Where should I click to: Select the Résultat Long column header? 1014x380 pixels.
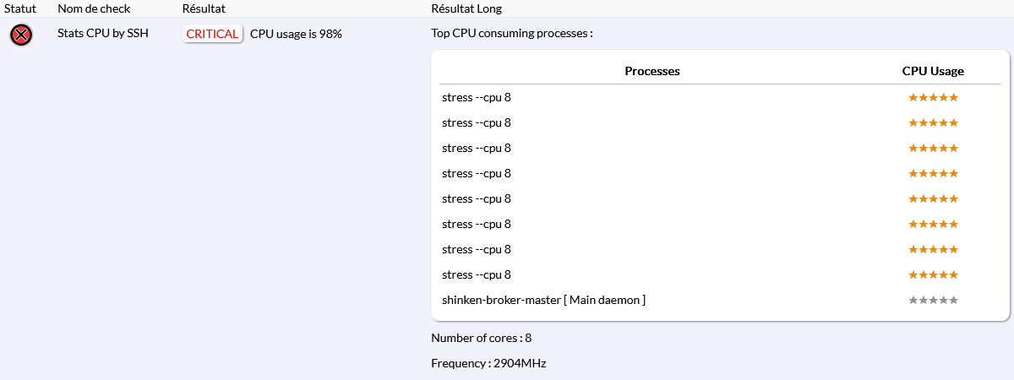tap(466, 8)
